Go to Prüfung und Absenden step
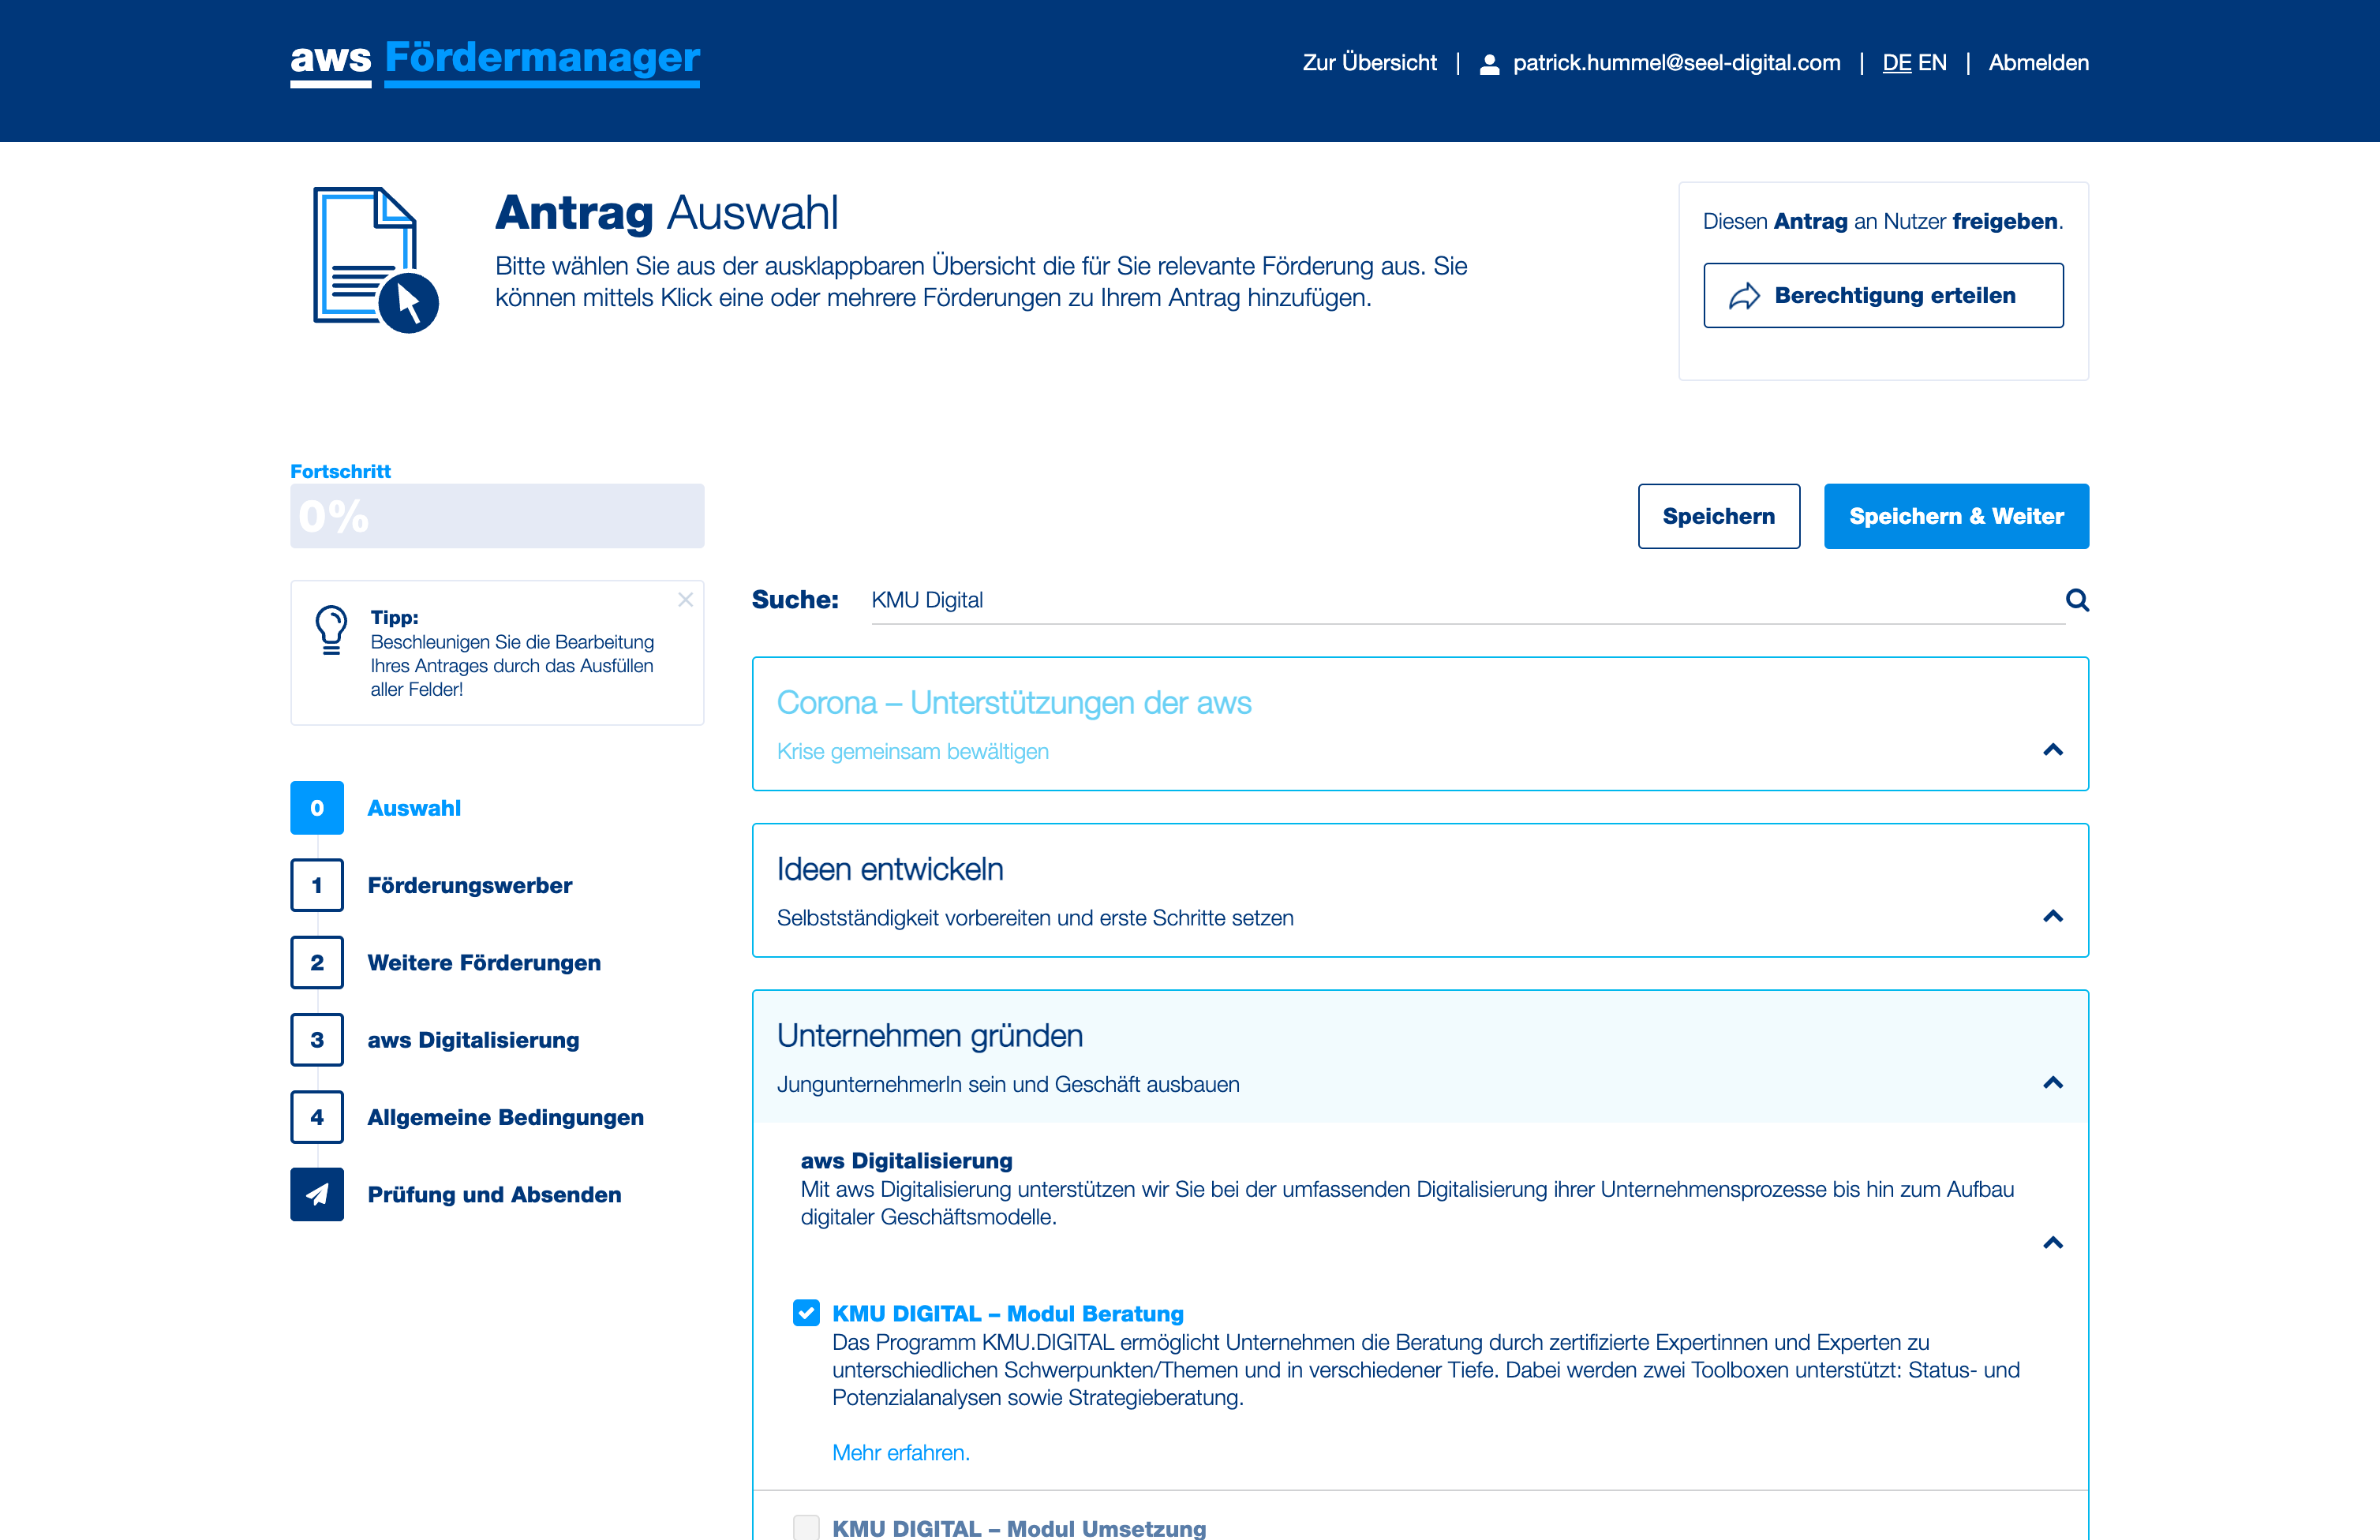 tap(494, 1194)
